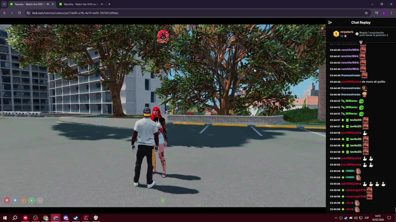Mute the Talentzx tab audio

click(48, 4)
